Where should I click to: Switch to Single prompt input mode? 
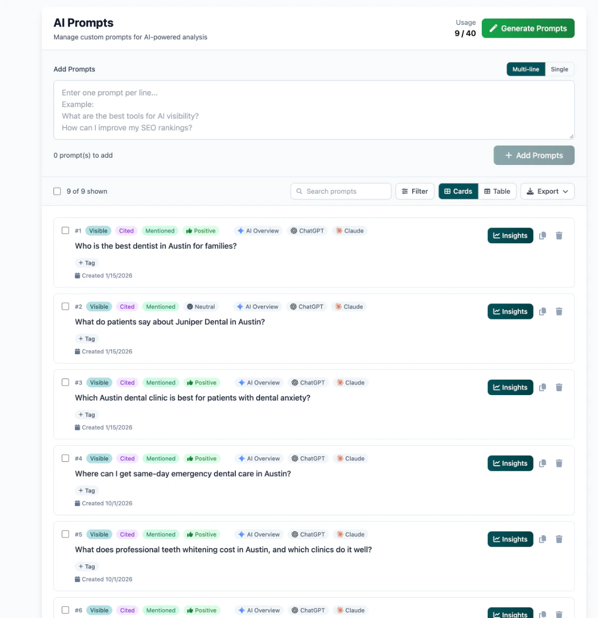559,69
